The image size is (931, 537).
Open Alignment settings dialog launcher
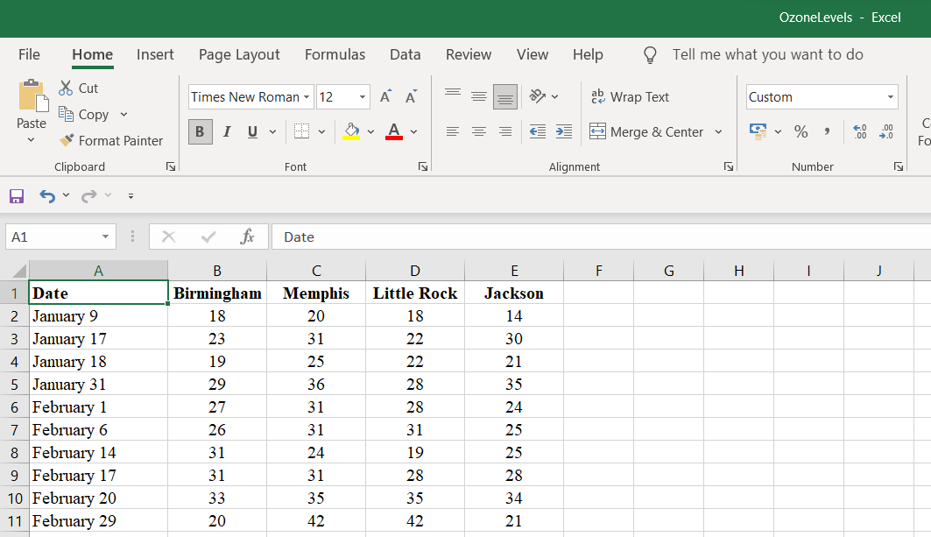point(728,167)
